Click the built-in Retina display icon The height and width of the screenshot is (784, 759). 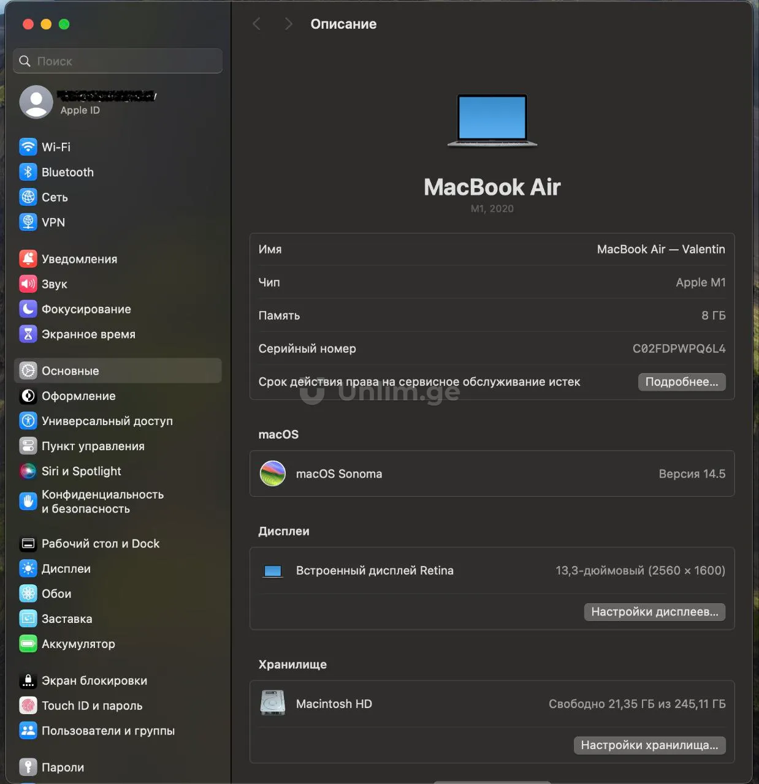tap(273, 571)
